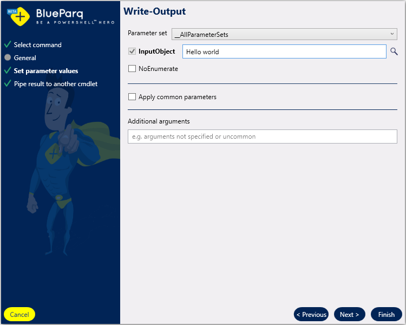Click the chevron arrow of Parameter set combo
This screenshot has height=325, width=406.
392,34
